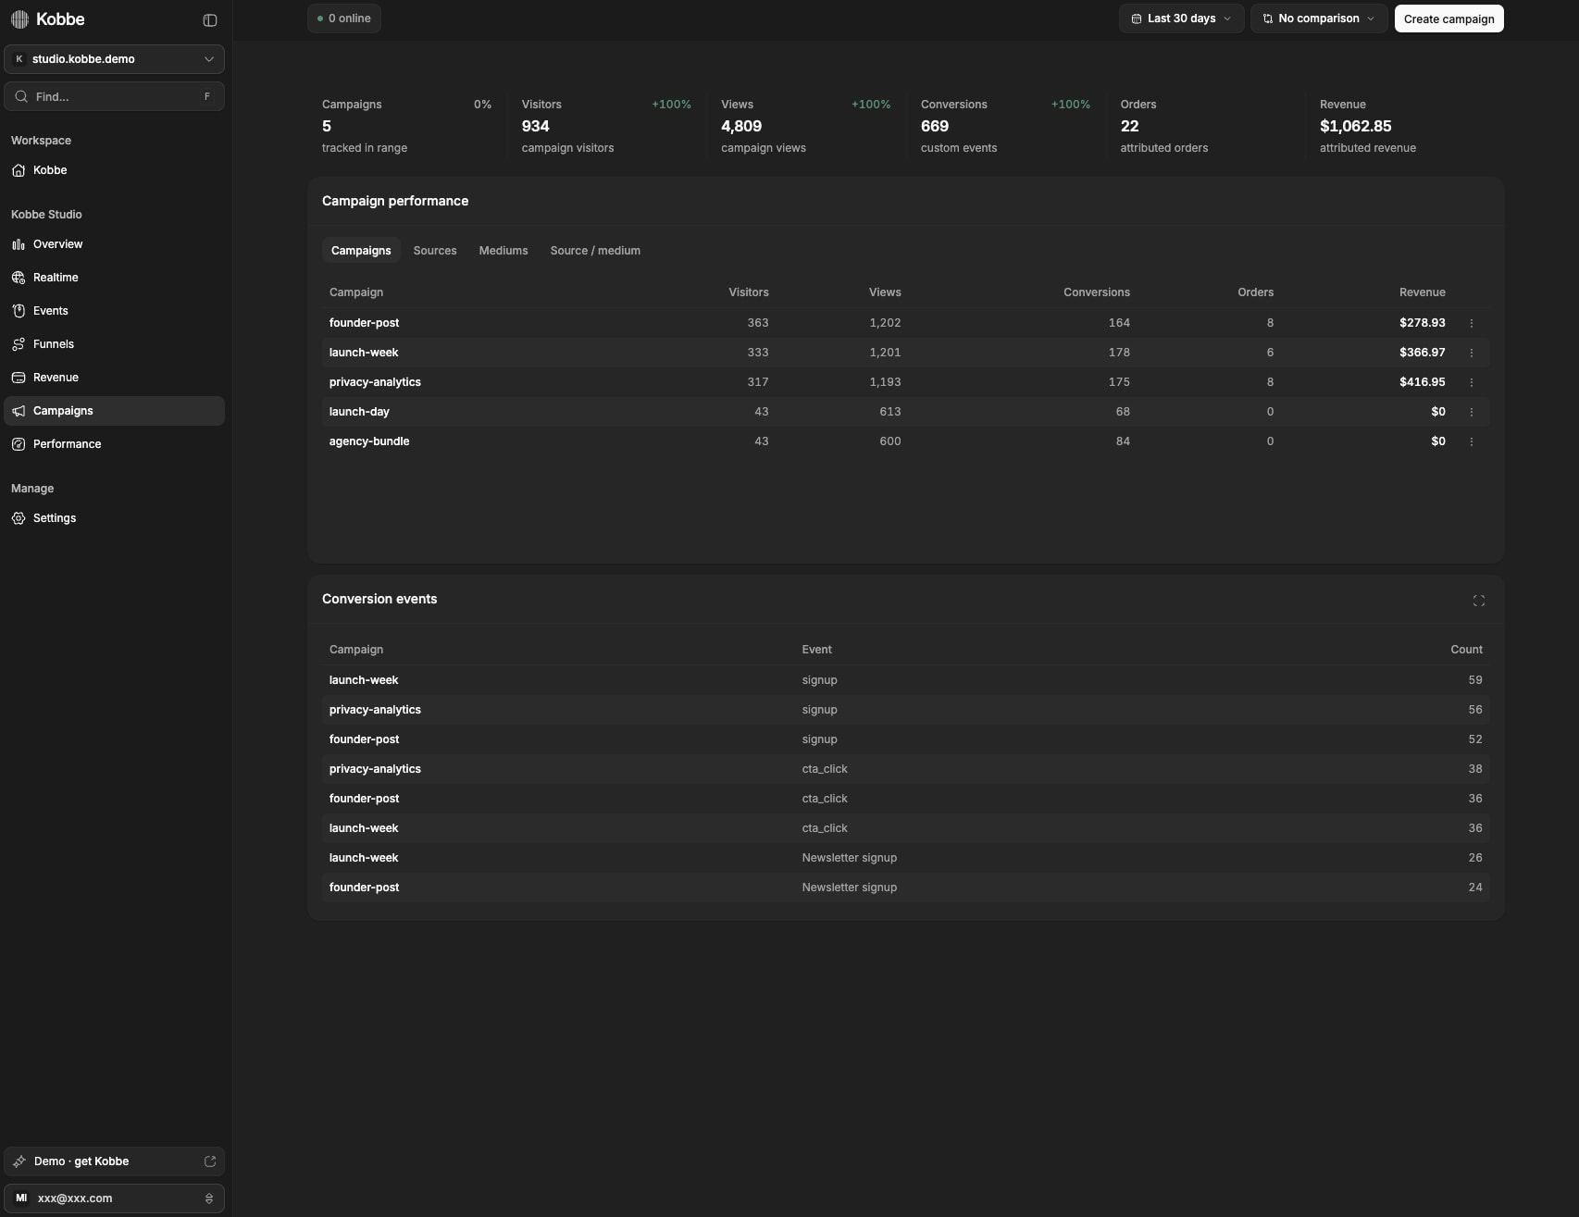The height and width of the screenshot is (1217, 1579).
Task: Open the Last 30 days date range dropdown
Action: pyautogui.click(x=1181, y=19)
